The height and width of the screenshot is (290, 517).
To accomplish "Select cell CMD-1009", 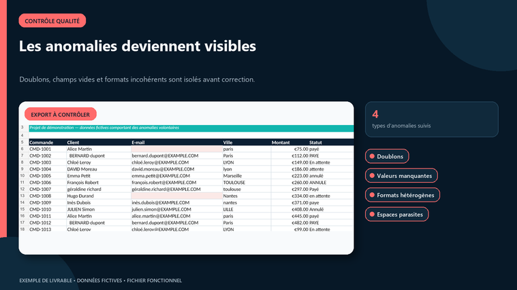I will click(48, 202).
